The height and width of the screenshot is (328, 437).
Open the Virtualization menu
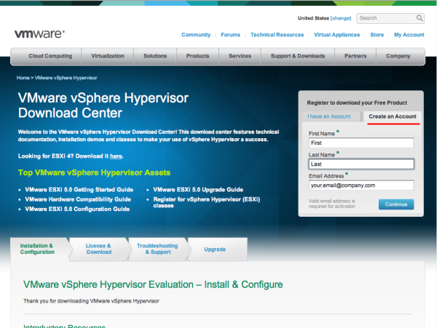pos(108,56)
